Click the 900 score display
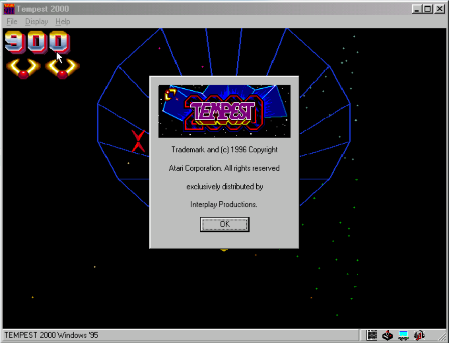This screenshot has width=449, height=343. point(37,43)
